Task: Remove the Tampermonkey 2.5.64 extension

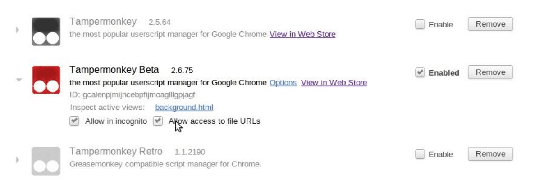Action: click(x=490, y=24)
